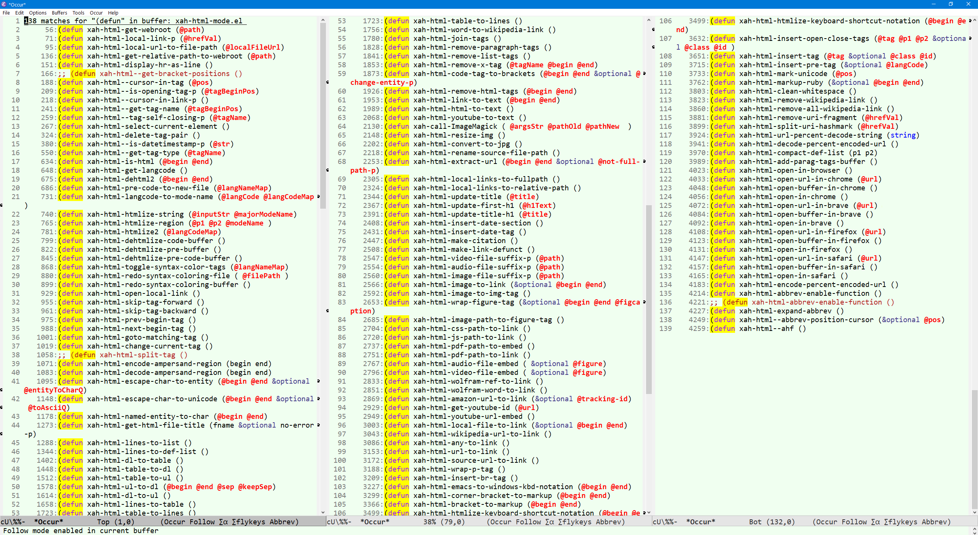
Task: Go to match xah-html-local-link-p
Action: tap(131, 39)
